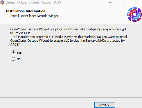This screenshot has height=108, width=142.
Task: Select the Yes radio button
Action: pos(13,53)
